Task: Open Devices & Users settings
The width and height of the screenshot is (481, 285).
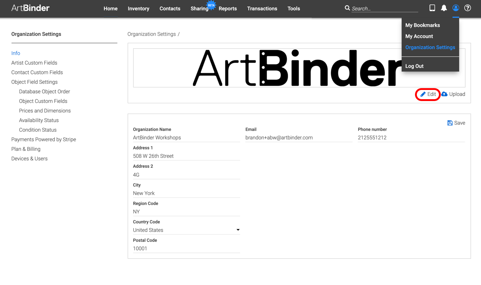Action: [x=29, y=159]
